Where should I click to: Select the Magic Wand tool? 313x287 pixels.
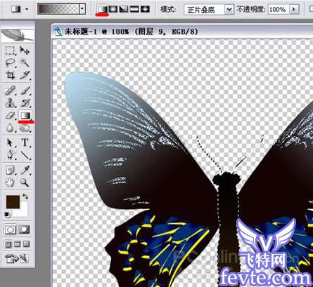(25, 62)
